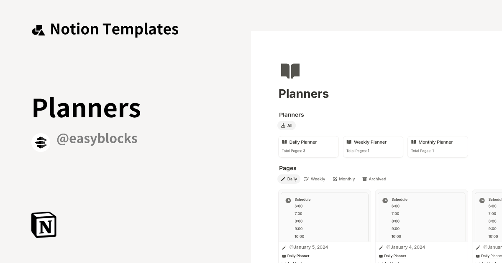Click the clock icon on the first Schedule card
This screenshot has height=263, width=502.
288,200
